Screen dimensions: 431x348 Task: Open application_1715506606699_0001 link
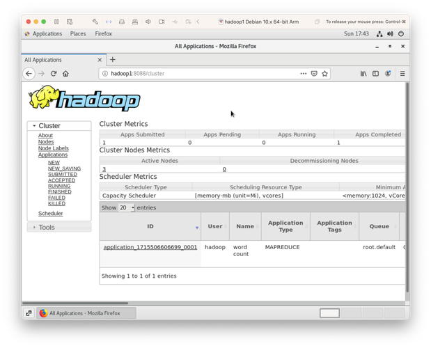point(150,247)
